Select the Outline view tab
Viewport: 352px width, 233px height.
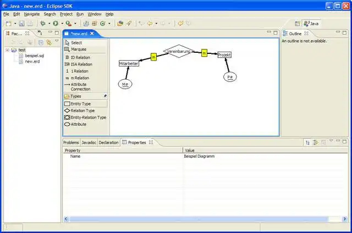[x=295, y=34]
